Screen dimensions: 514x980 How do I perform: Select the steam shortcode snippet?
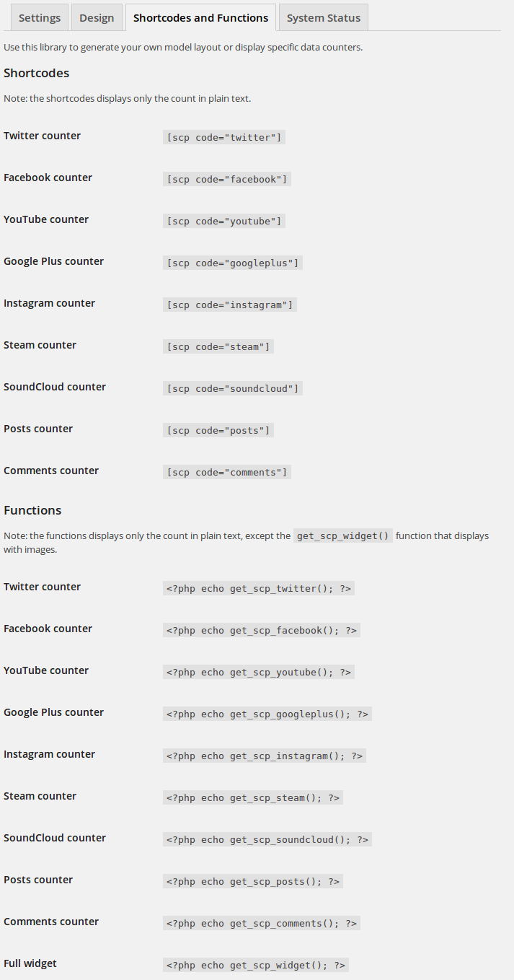point(218,346)
